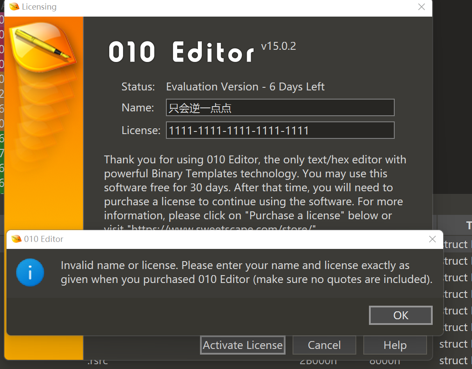Click the blue information icon in the message
The height and width of the screenshot is (369, 472).
point(30,272)
